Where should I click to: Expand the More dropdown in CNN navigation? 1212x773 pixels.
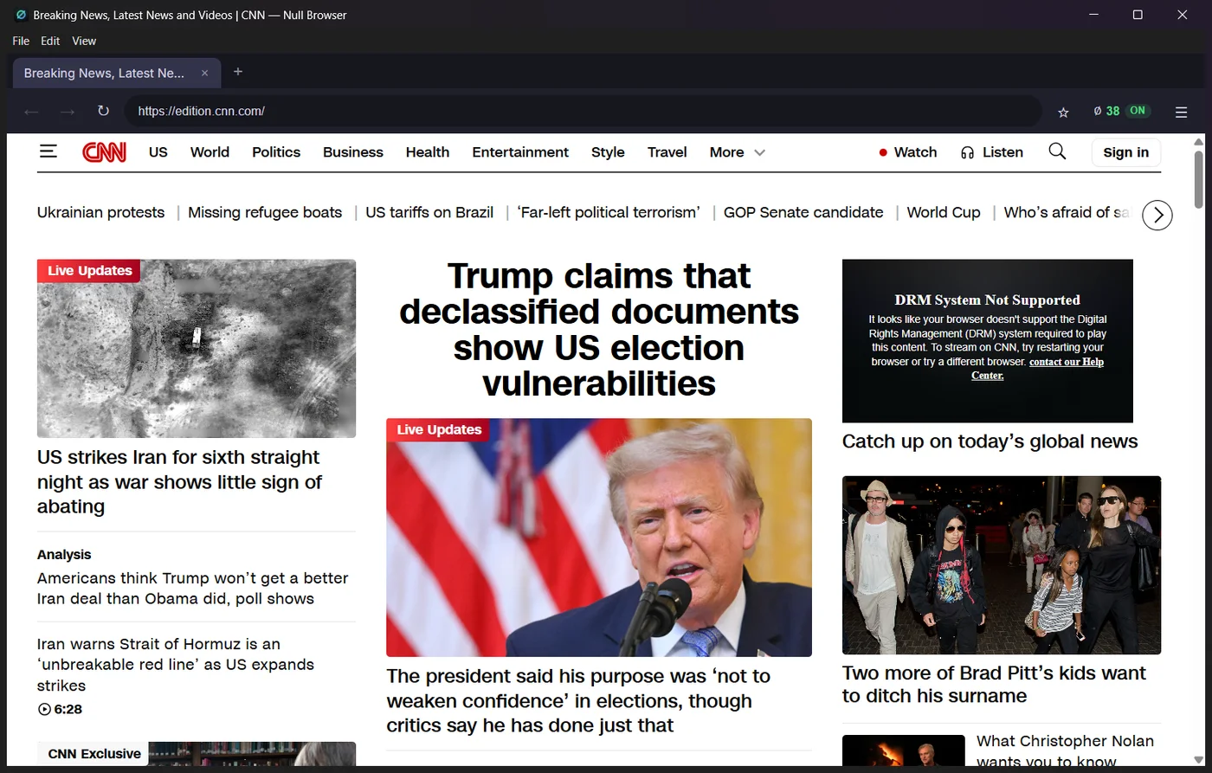pyautogui.click(x=737, y=152)
